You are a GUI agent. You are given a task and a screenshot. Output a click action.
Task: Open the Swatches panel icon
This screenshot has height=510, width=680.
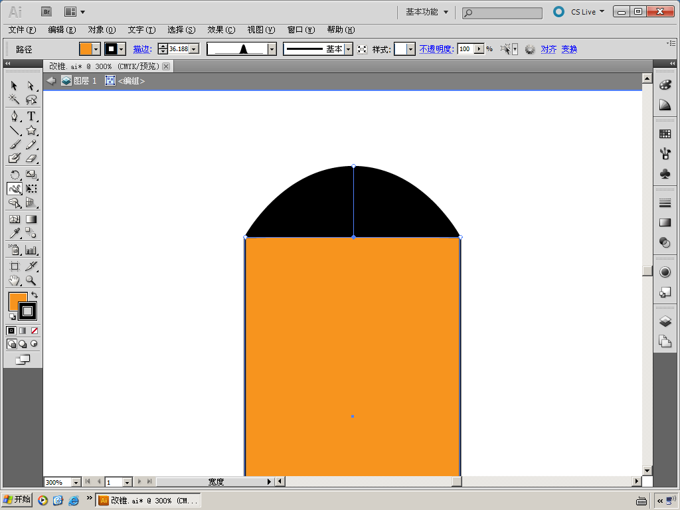point(665,134)
